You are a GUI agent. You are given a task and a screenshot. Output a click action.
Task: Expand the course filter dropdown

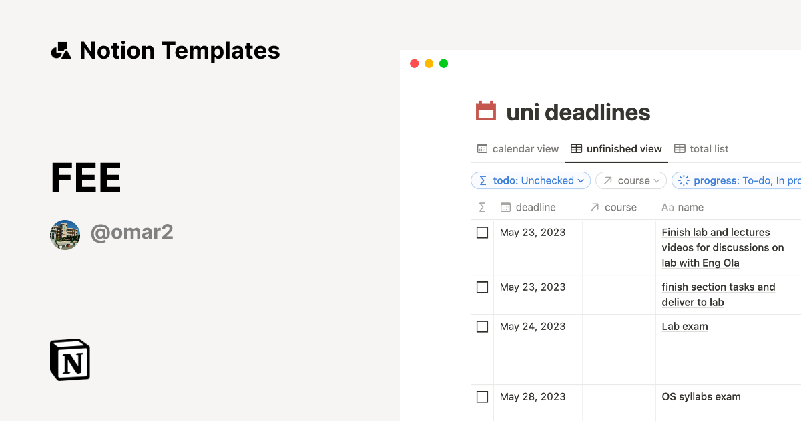pos(630,180)
